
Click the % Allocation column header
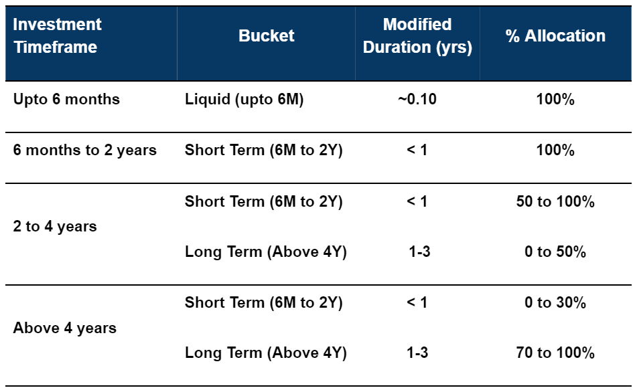[555, 36]
